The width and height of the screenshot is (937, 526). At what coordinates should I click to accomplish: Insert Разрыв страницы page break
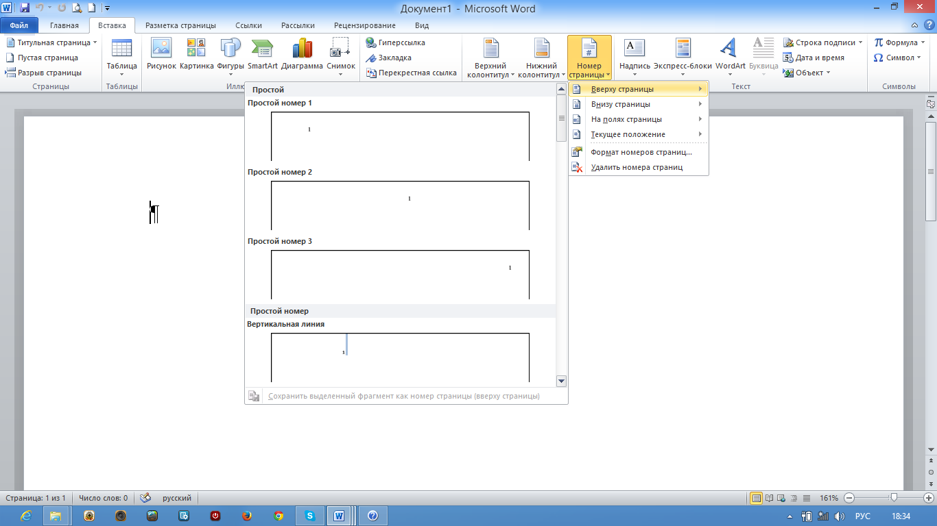[x=43, y=73]
